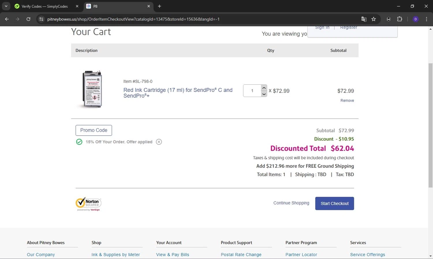Decrease quantity with the down arrow
This screenshot has width=433, height=259.
(264, 94)
